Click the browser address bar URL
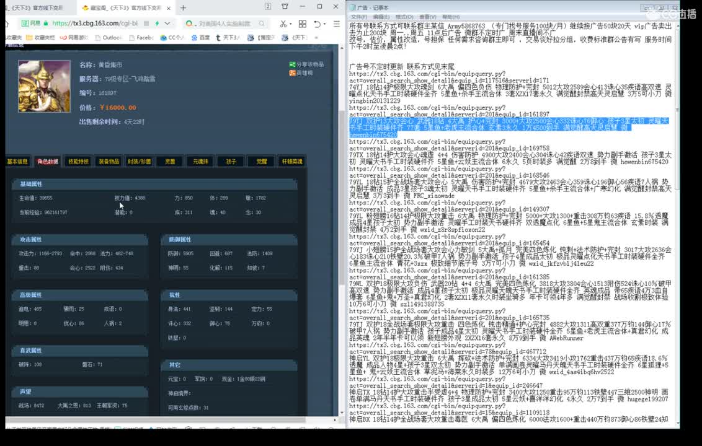 coord(94,24)
